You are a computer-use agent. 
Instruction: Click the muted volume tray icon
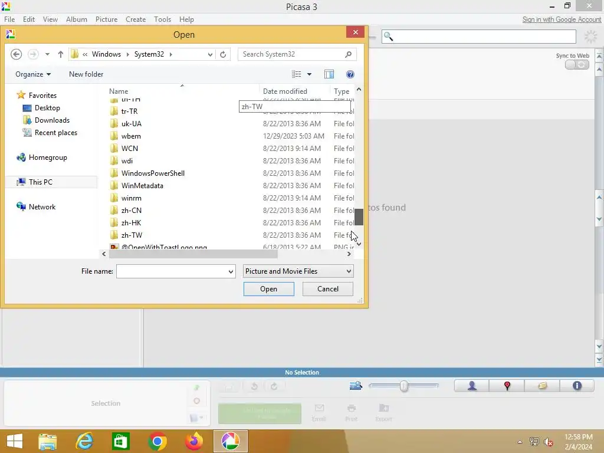(x=549, y=442)
